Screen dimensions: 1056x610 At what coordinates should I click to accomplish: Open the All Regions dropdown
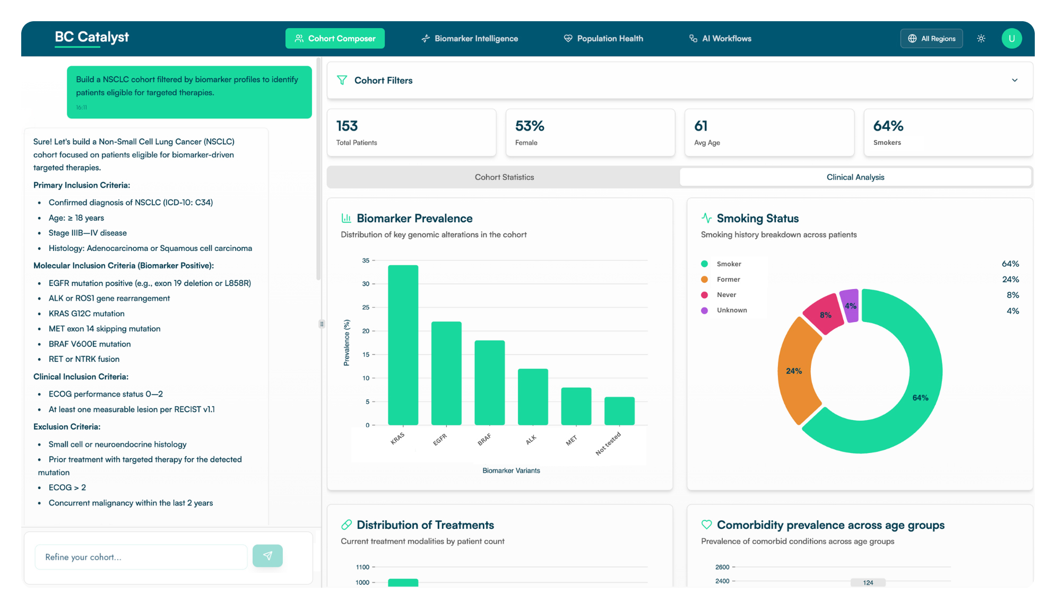click(931, 39)
